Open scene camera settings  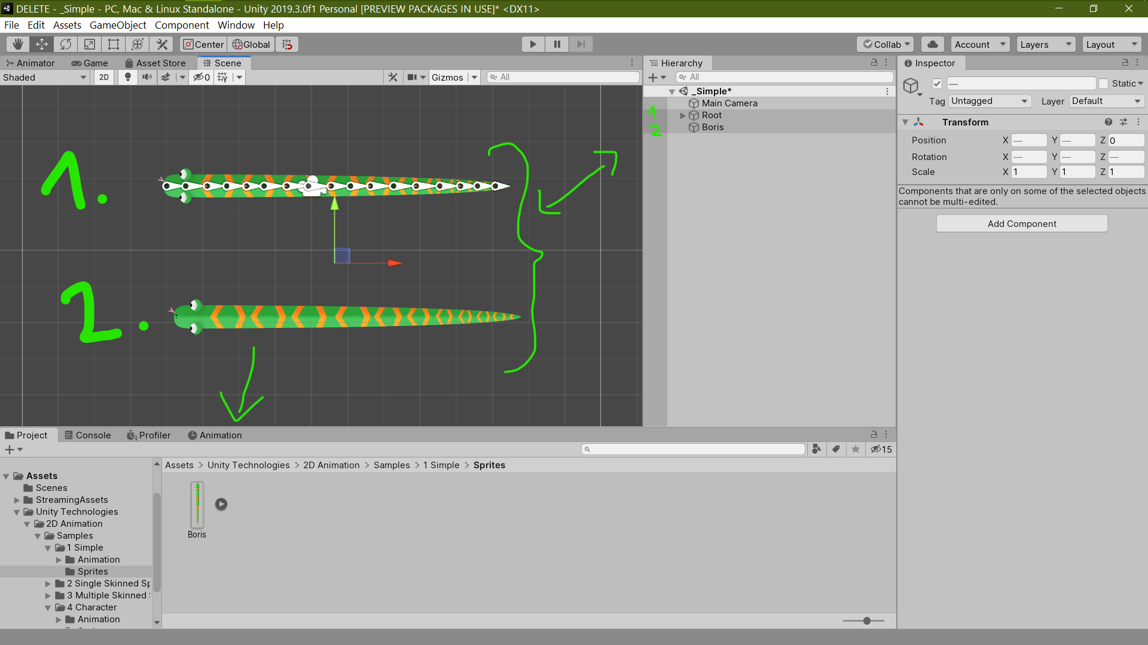click(413, 77)
